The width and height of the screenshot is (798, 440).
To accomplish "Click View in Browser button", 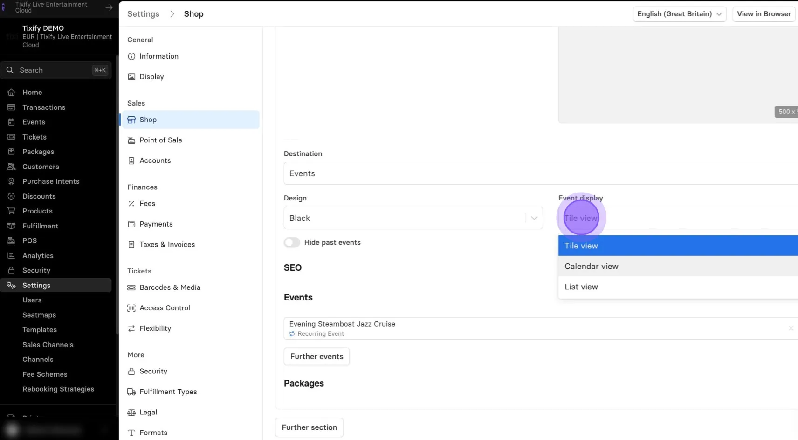I will pos(764,14).
